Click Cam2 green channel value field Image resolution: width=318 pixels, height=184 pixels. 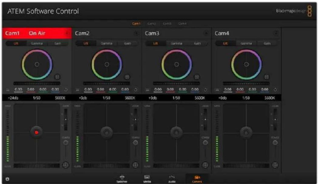coord(113,89)
